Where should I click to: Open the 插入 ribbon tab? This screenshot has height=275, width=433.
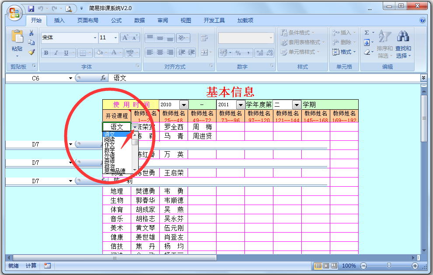59,20
